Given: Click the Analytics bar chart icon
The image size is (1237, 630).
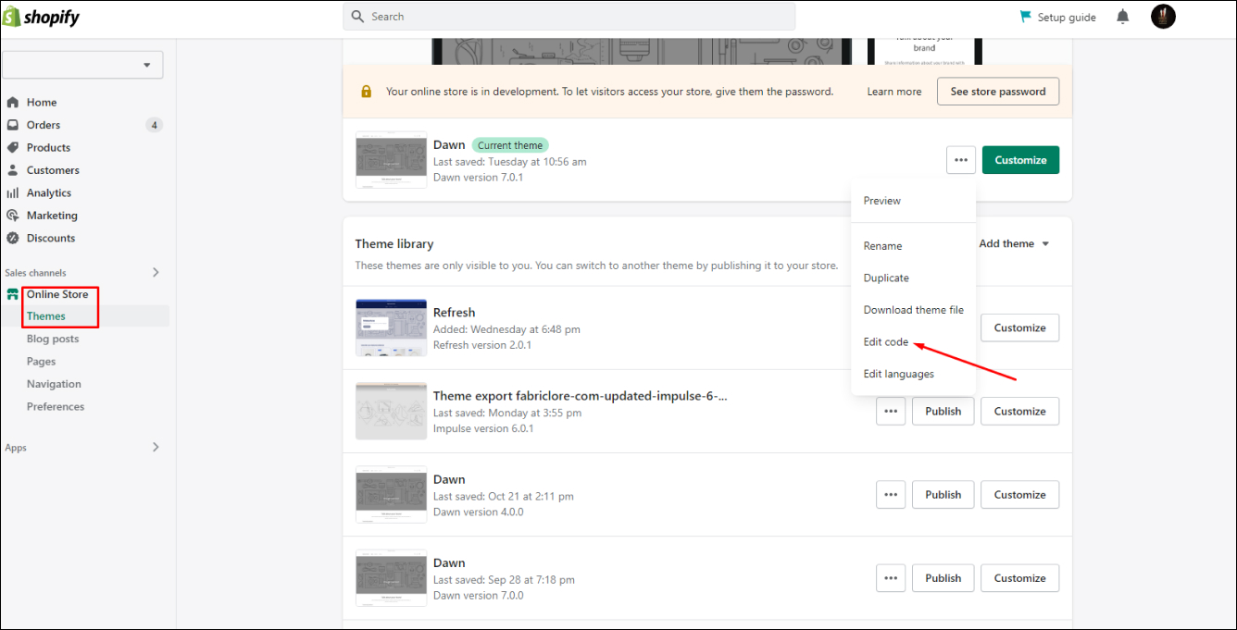Looking at the screenshot, I should pos(13,193).
